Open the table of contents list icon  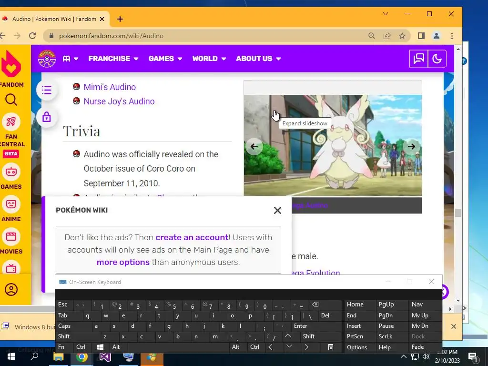[x=47, y=90]
